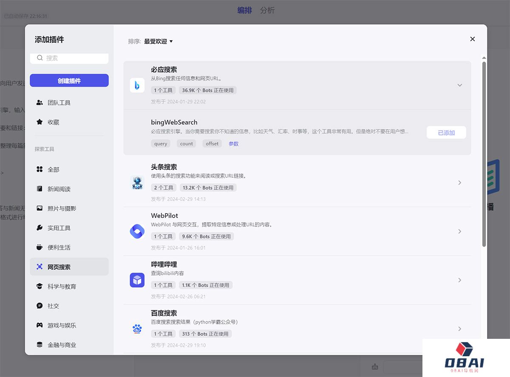
Task: Click the magnifier icon in search box
Action: click(x=40, y=58)
